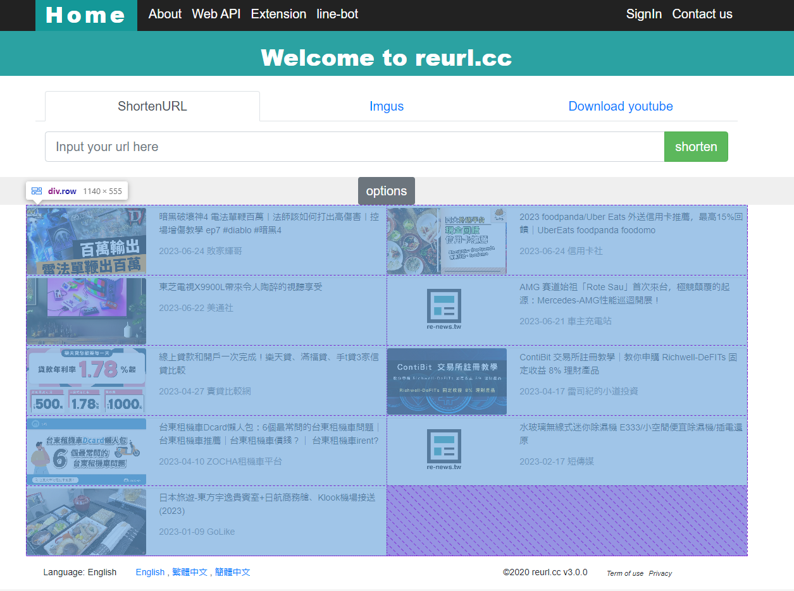This screenshot has height=591, width=794.
Task: Open the line-bot page
Action: coord(337,14)
